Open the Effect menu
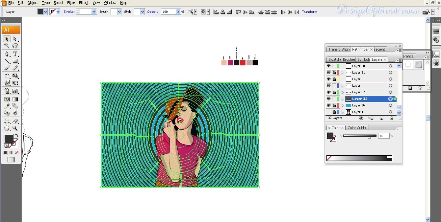Image resolution: width=441 pixels, height=222 pixels. pyautogui.click(x=84, y=3)
